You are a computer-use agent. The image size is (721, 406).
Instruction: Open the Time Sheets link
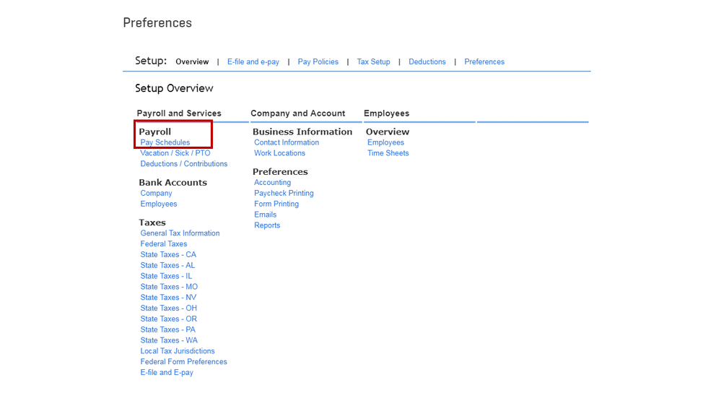(x=388, y=153)
